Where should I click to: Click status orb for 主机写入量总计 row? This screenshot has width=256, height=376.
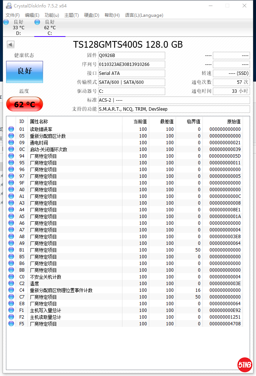pyautogui.click(x=11, y=310)
